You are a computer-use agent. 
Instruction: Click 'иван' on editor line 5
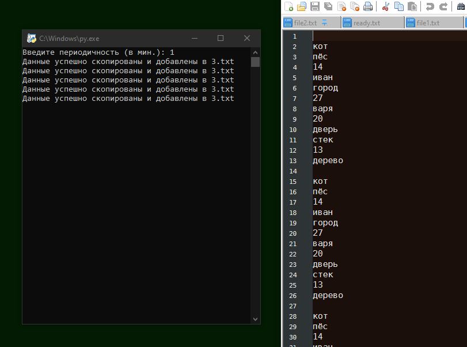[323, 77]
